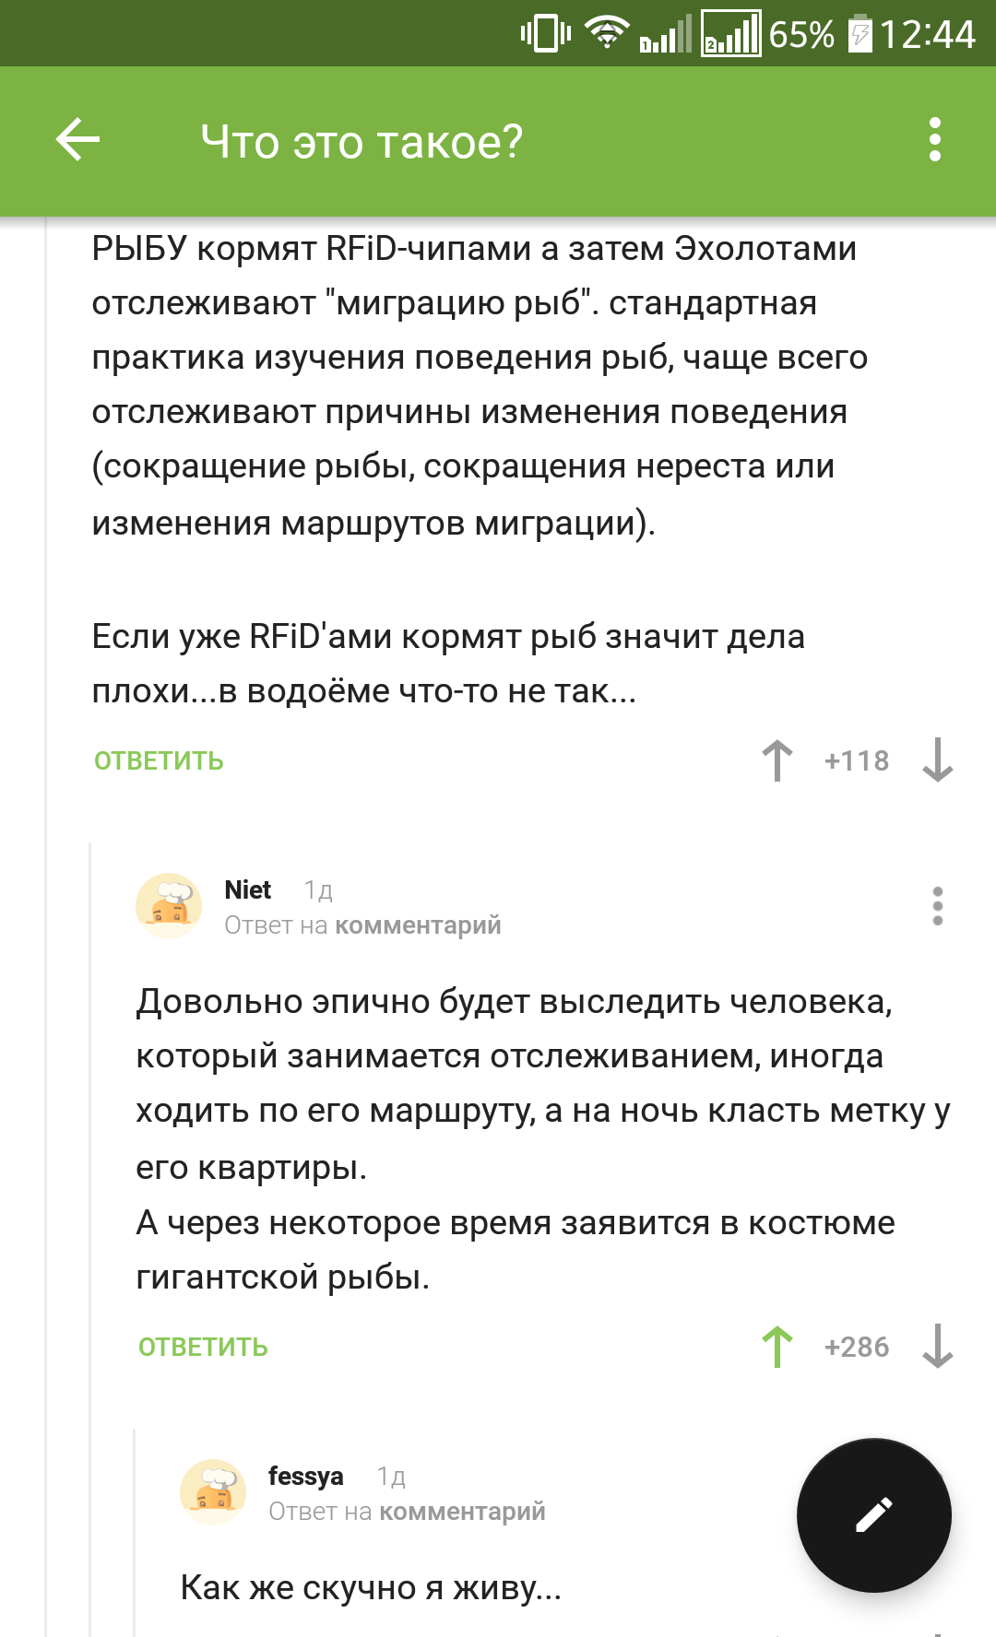
Task: Open Niet's comment options menu
Action: click(x=938, y=906)
